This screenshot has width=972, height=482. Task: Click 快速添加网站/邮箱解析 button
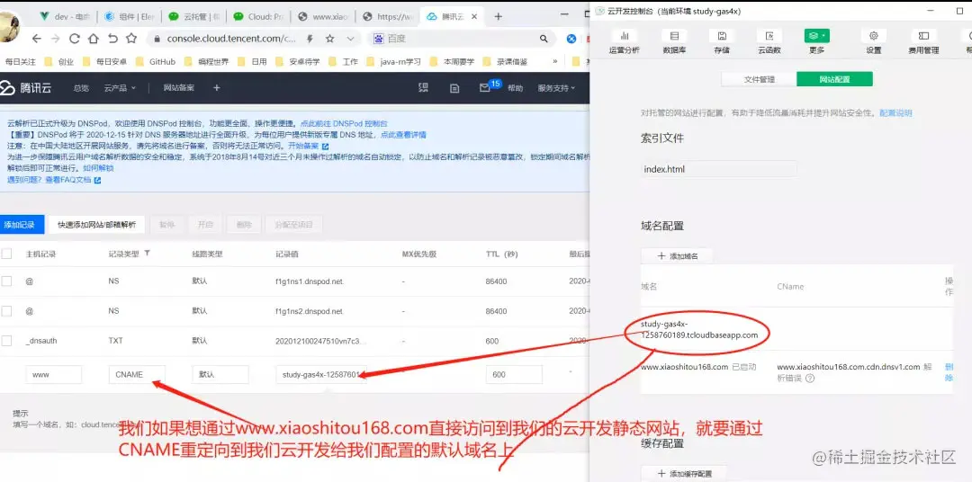[96, 224]
